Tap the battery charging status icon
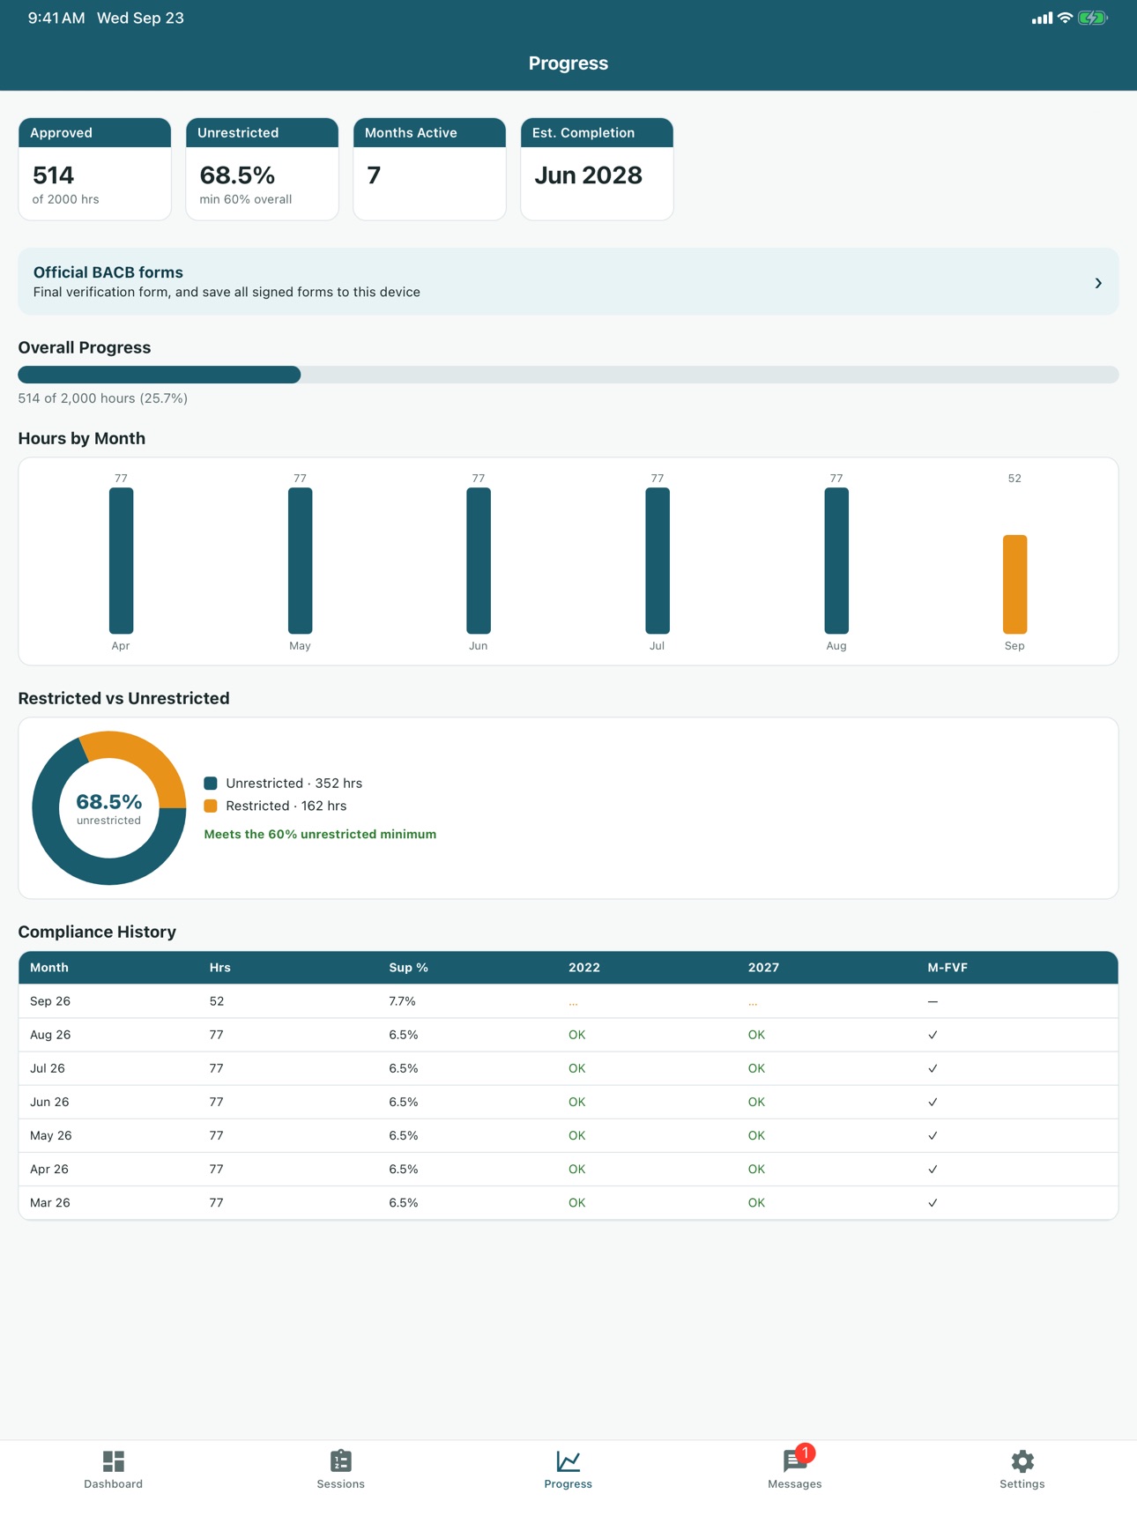The width and height of the screenshot is (1137, 1516). point(1092,18)
